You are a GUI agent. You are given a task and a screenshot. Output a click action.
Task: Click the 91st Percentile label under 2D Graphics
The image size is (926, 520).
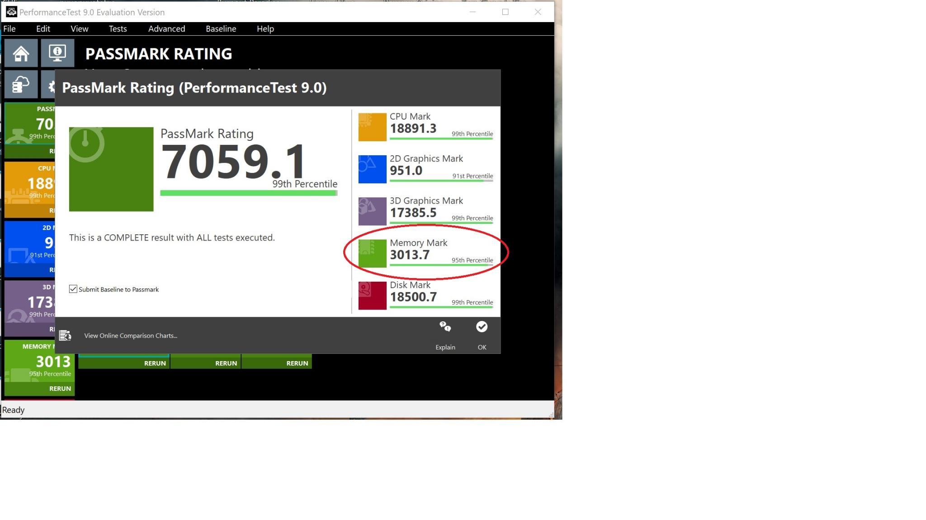pos(473,176)
